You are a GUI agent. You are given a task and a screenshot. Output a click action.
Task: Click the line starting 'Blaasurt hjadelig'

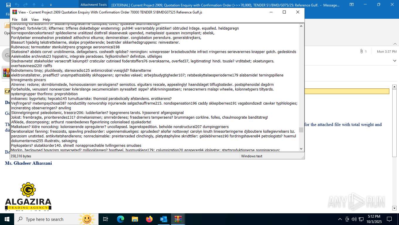click(96, 42)
